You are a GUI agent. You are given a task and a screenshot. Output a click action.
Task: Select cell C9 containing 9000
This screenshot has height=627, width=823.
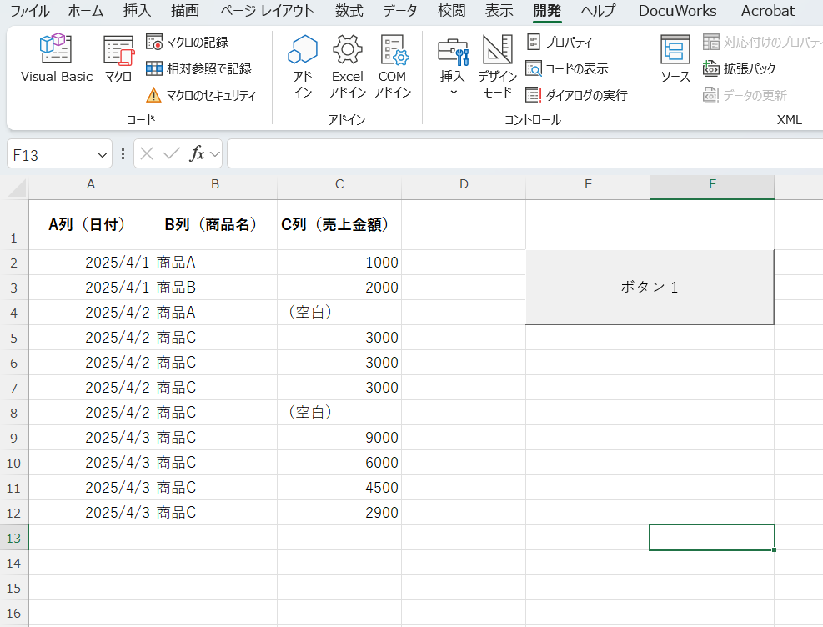339,438
